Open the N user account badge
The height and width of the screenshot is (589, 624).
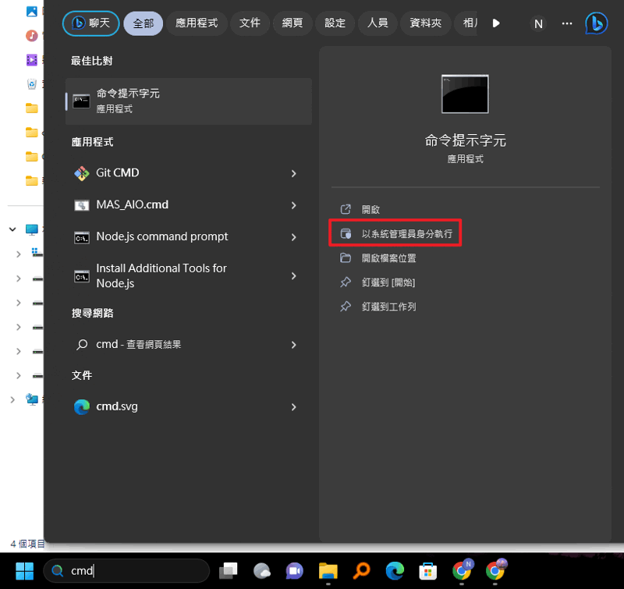pos(538,24)
